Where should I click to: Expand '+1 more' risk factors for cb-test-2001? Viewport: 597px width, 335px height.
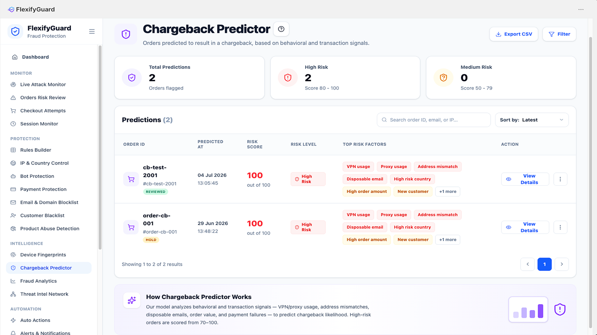(x=448, y=191)
